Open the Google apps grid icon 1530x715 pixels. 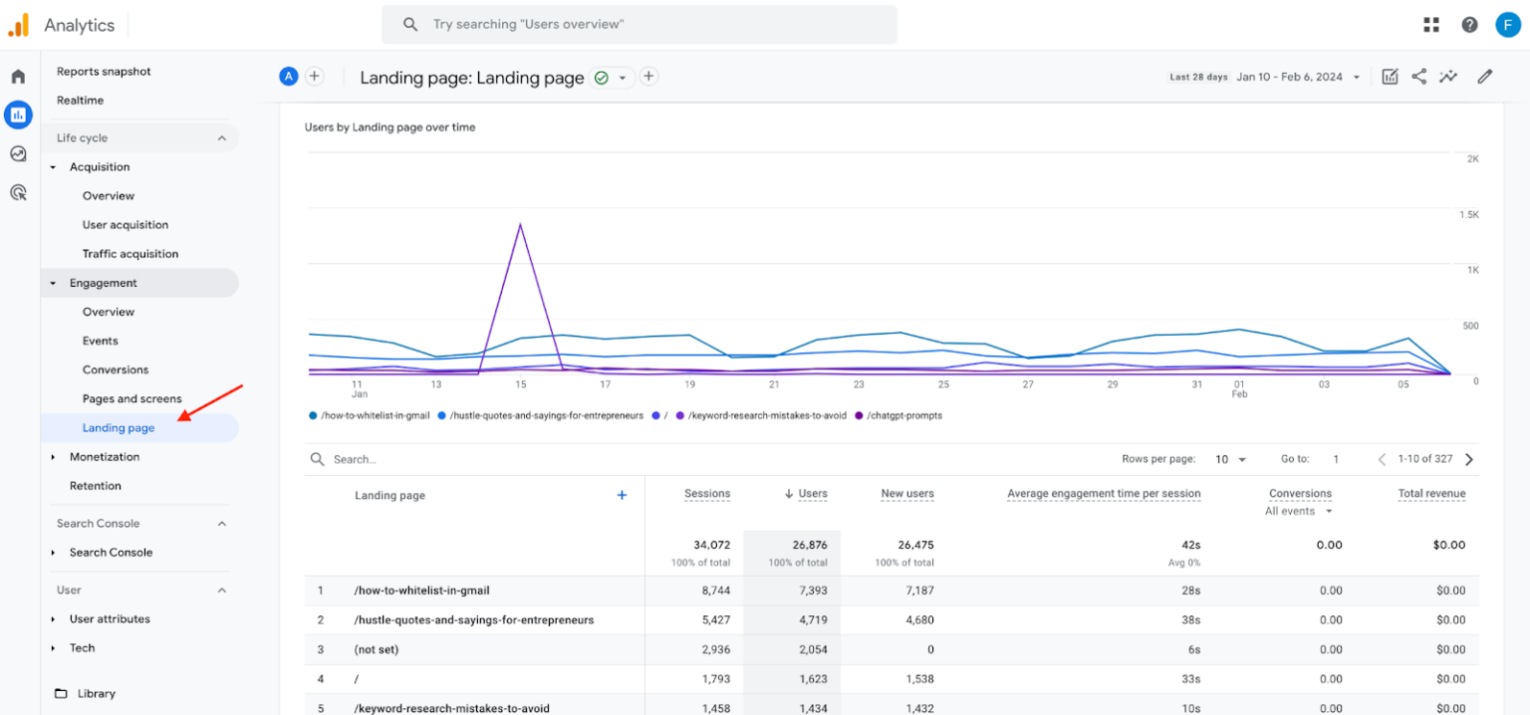tap(1431, 24)
